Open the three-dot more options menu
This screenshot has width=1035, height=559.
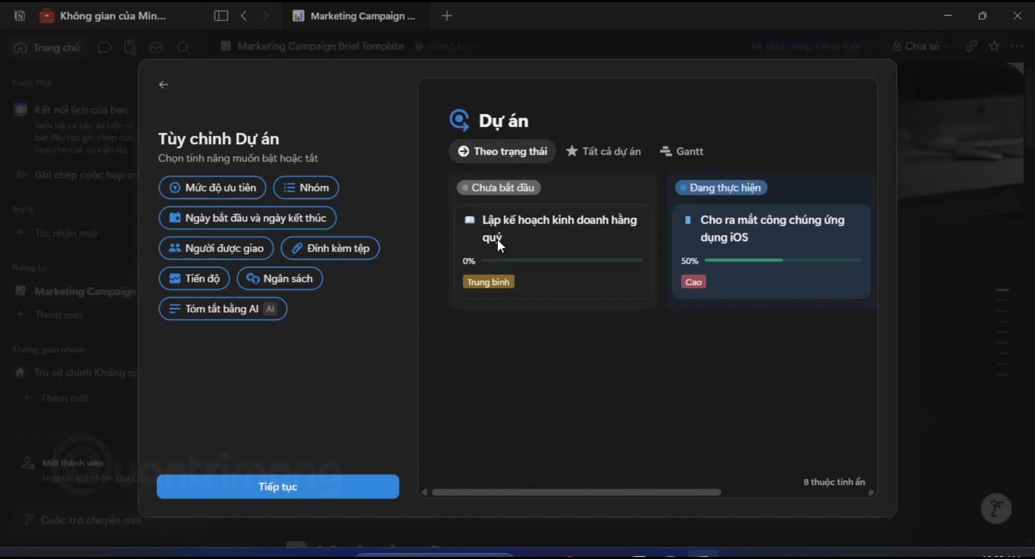(1017, 46)
